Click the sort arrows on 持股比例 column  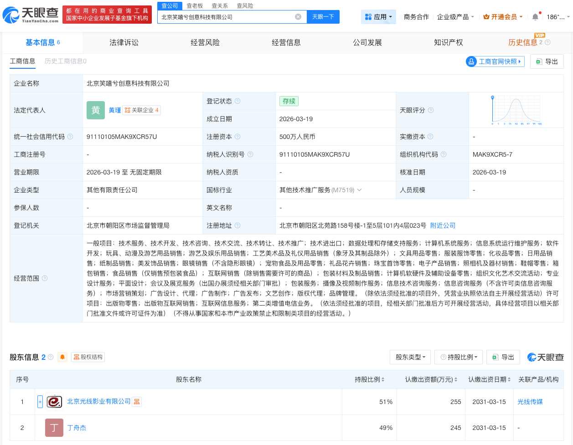382,379
